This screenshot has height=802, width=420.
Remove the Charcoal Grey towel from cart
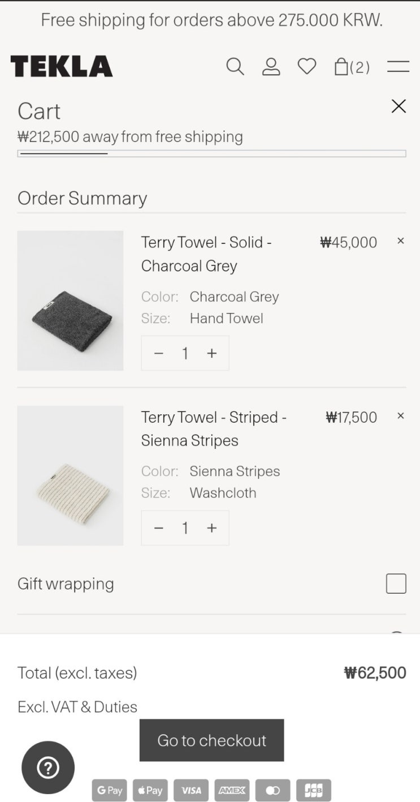pyautogui.click(x=401, y=241)
